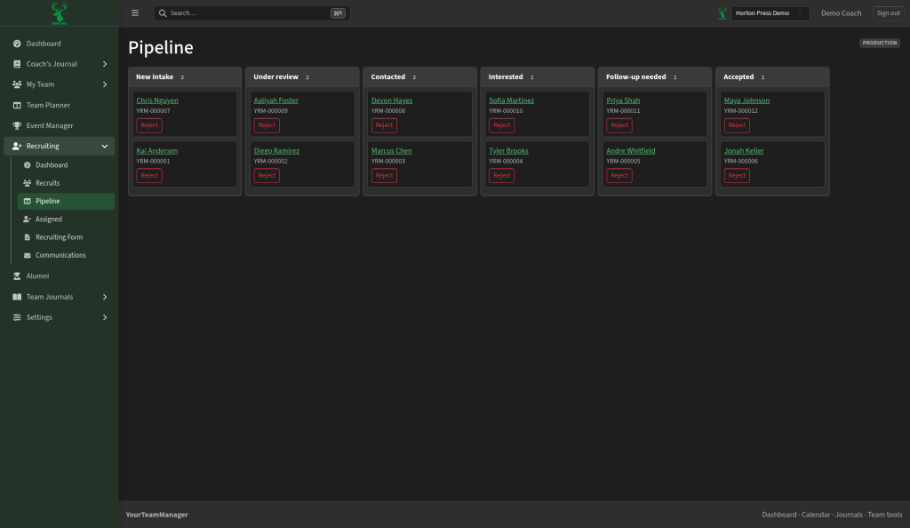
Task: Open Devon Hayes recruit profile link
Action: click(392, 100)
